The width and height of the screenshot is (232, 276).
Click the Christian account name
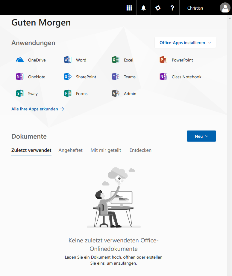tap(195, 8)
